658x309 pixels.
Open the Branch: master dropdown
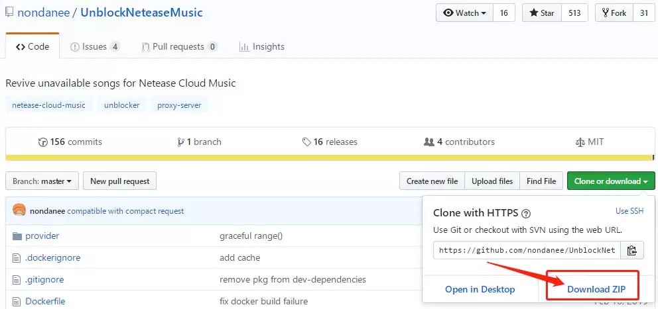(42, 181)
